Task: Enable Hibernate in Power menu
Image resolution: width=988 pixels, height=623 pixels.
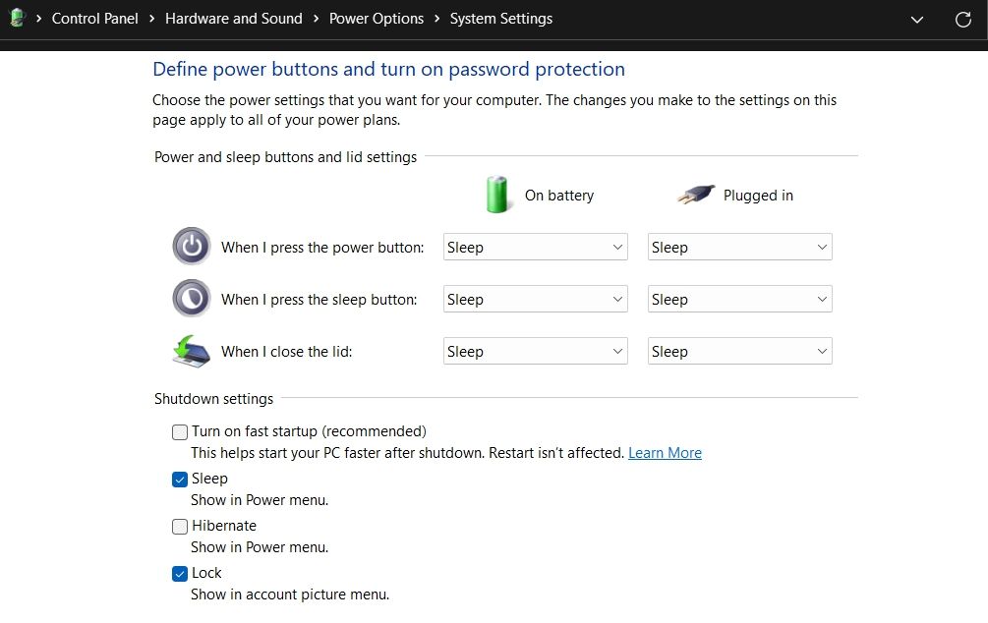Action: point(180,526)
